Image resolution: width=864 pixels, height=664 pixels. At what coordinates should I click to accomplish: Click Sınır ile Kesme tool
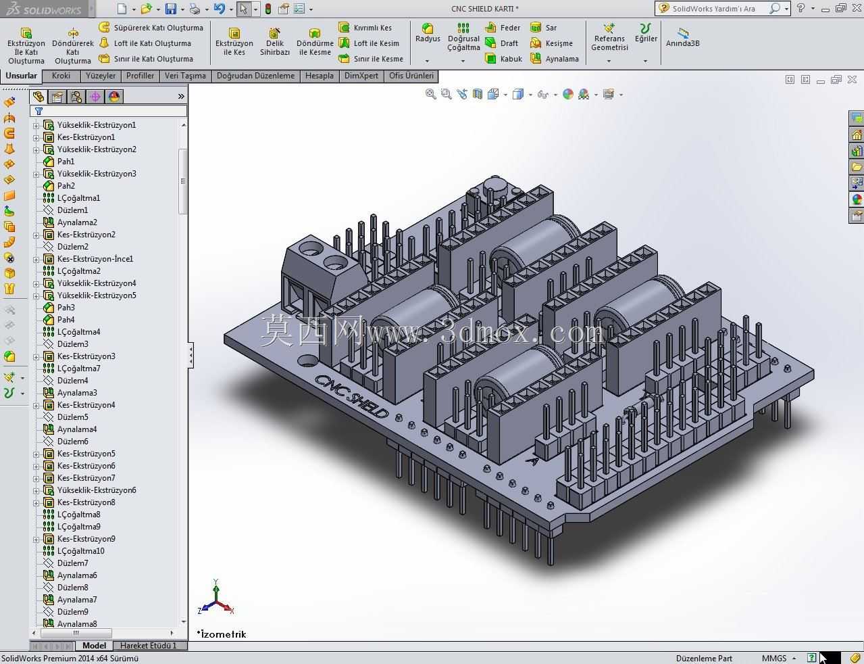(x=371, y=59)
